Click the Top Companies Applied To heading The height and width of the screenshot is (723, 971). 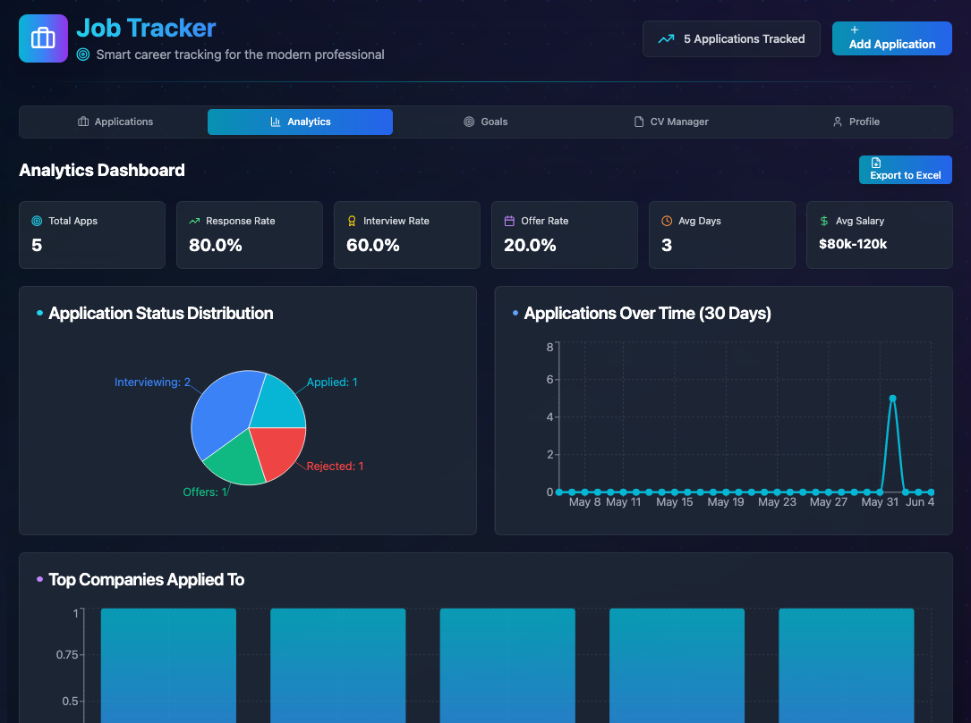146,579
